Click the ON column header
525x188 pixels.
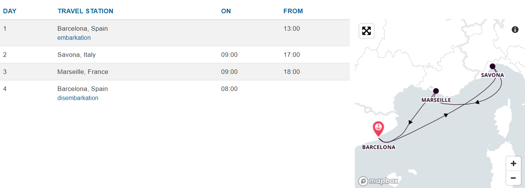click(x=226, y=11)
